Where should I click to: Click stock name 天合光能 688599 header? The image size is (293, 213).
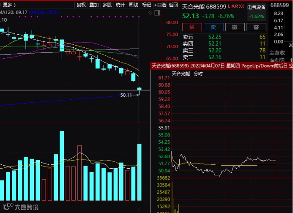204,7
